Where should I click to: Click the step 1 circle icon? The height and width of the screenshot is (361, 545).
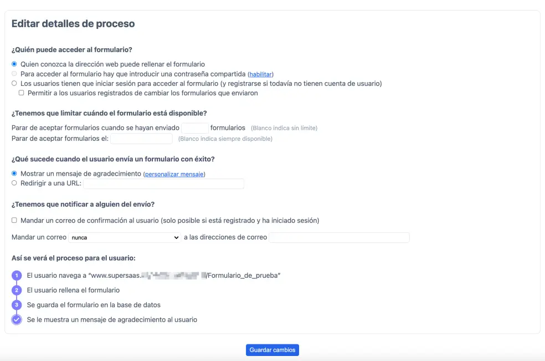tap(16, 276)
